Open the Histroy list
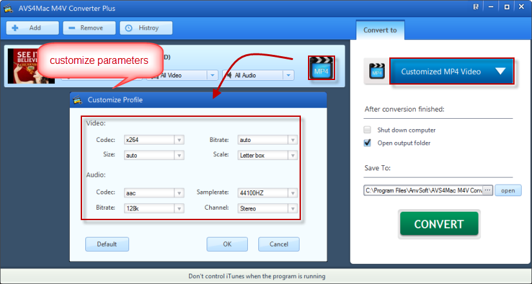 146,28
